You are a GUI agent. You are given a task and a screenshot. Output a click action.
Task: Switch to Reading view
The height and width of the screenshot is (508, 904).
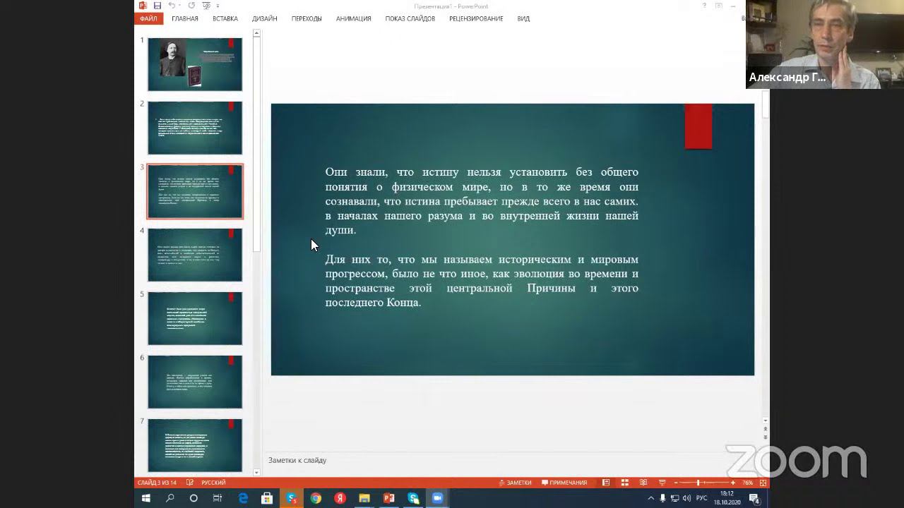pyautogui.click(x=643, y=483)
